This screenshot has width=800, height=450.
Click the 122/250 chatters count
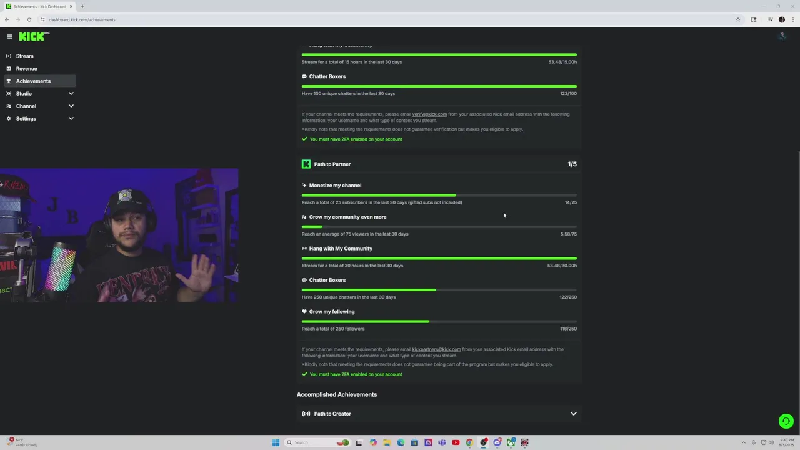(568, 297)
